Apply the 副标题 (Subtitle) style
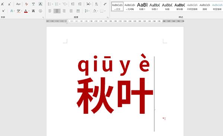This screenshot has width=223, height=136. click(x=180, y=7)
